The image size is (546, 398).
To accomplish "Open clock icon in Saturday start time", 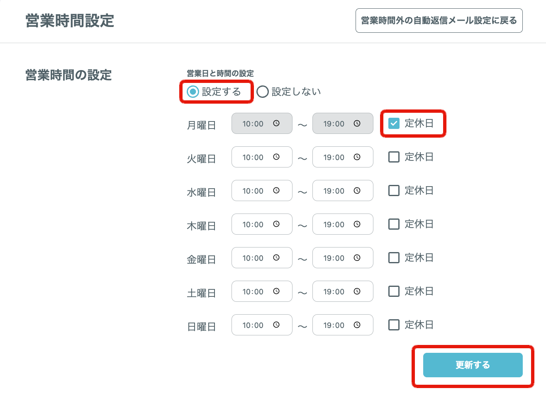I will coord(276,291).
